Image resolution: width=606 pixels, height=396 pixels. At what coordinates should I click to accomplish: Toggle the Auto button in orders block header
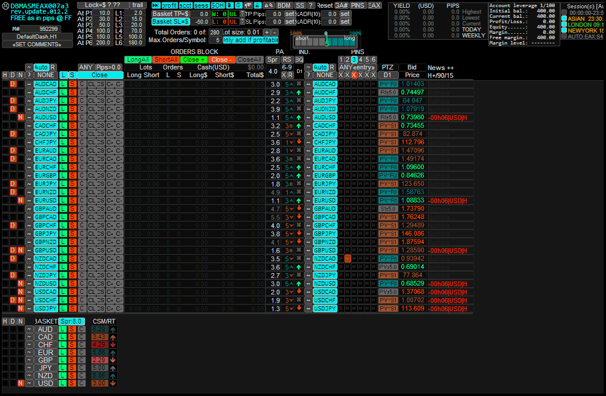point(41,67)
